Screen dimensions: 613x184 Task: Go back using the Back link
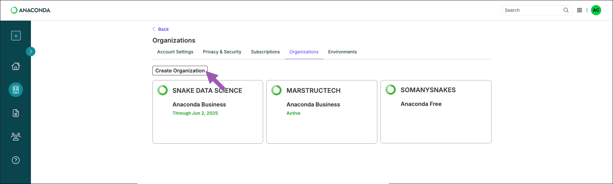pyautogui.click(x=163, y=29)
